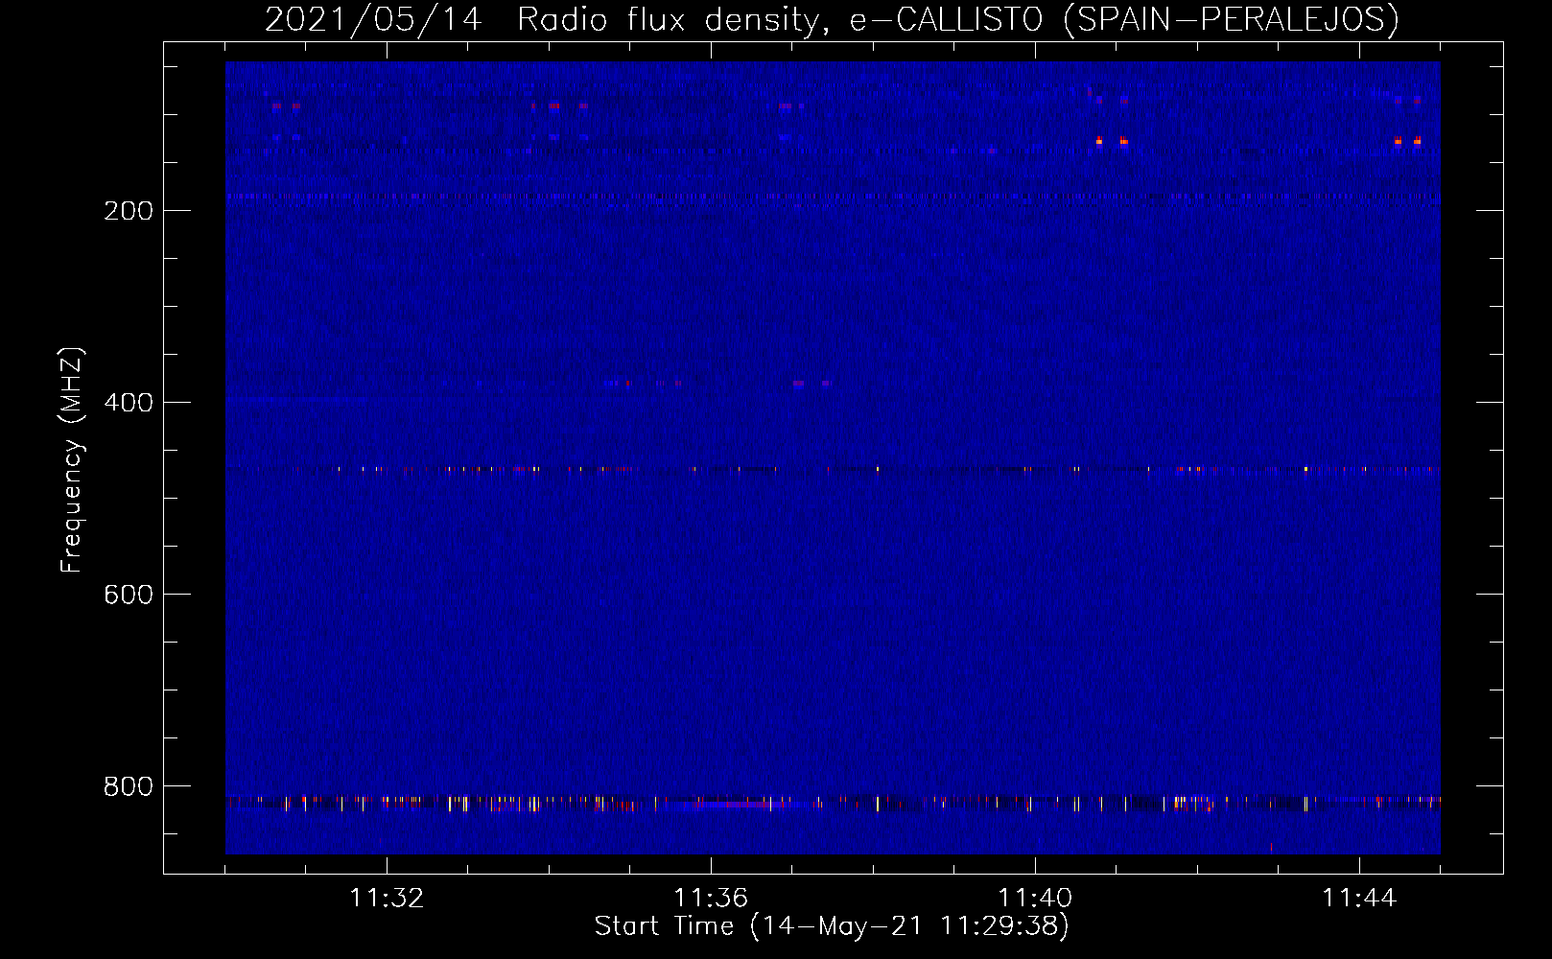
Task: Click the 200 frequency tick label
Action: click(x=129, y=211)
